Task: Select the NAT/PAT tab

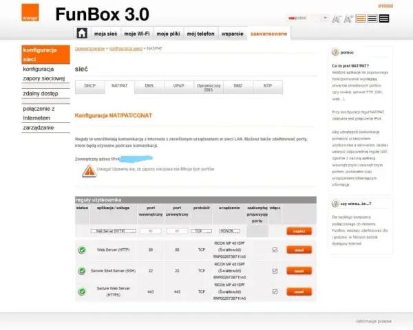Action: point(120,87)
